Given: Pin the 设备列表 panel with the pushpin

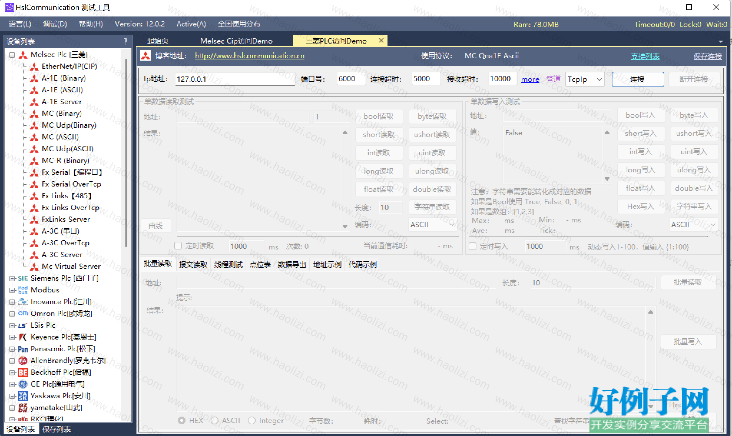Looking at the screenshot, I should 125,41.
